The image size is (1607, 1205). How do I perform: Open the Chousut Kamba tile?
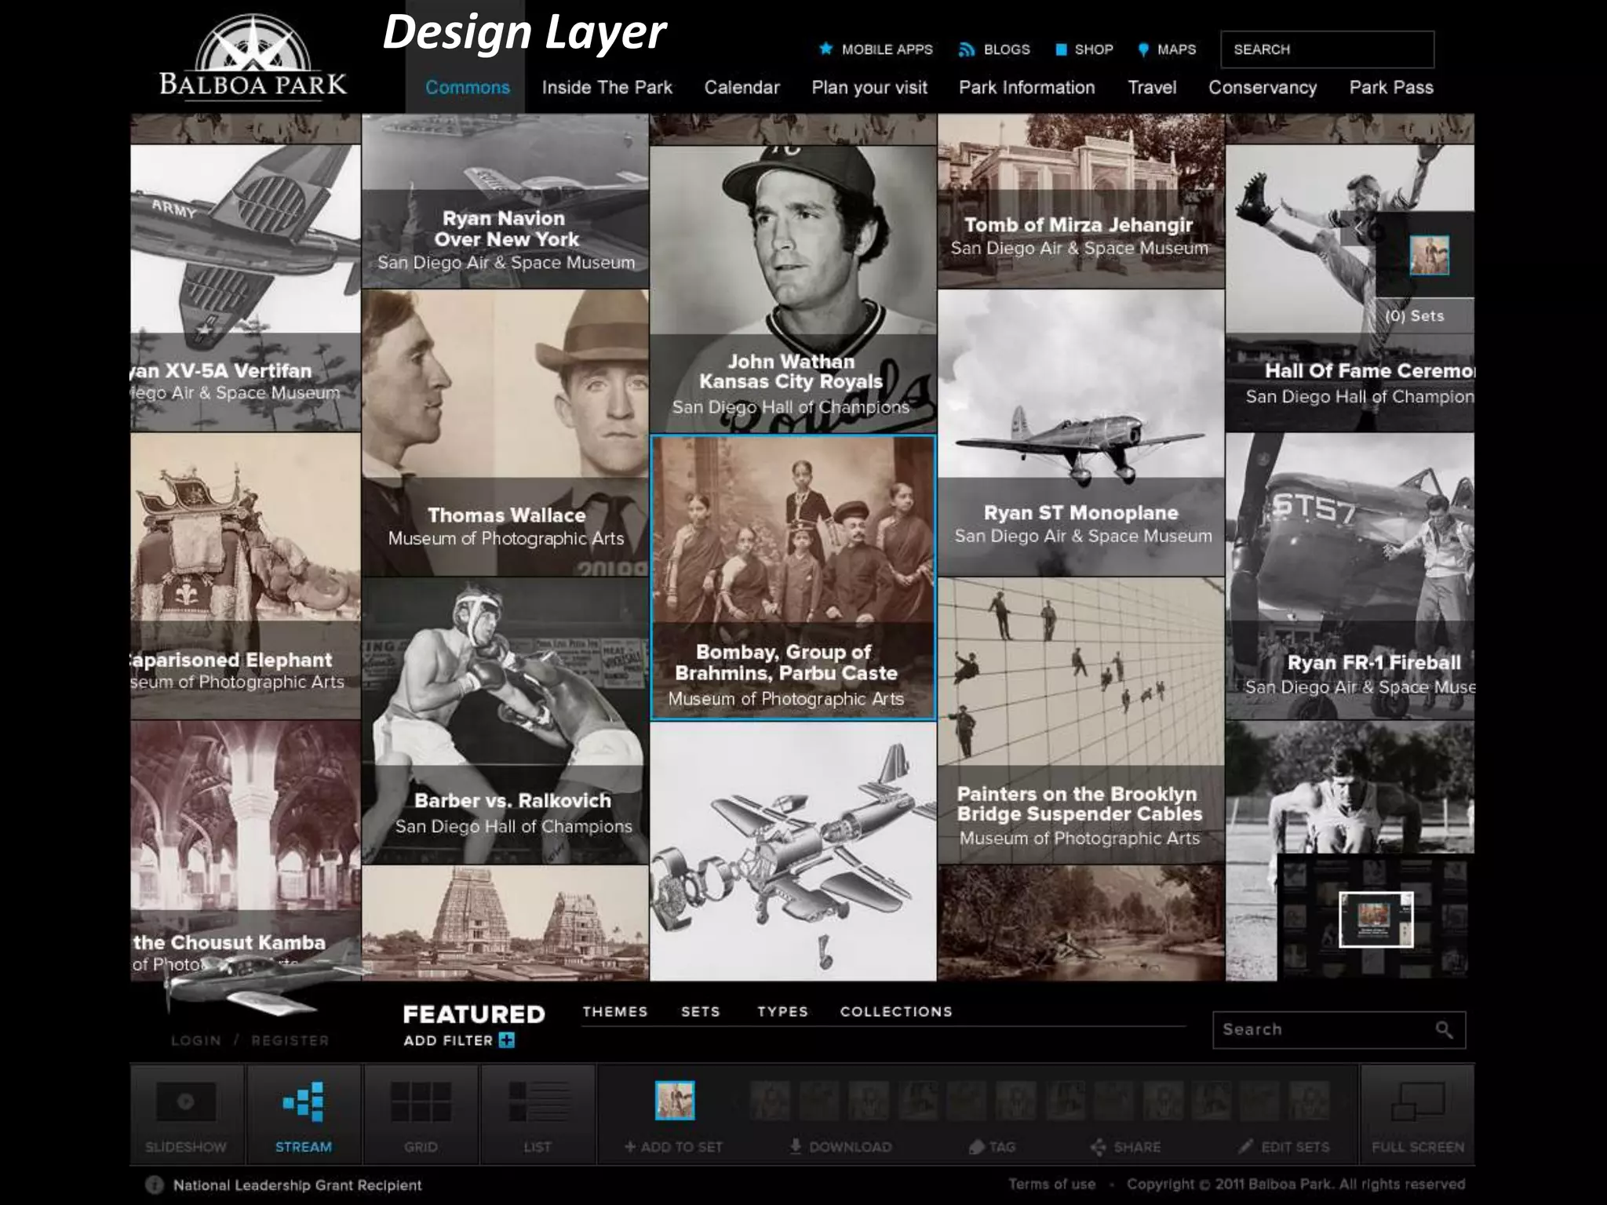pos(246,851)
